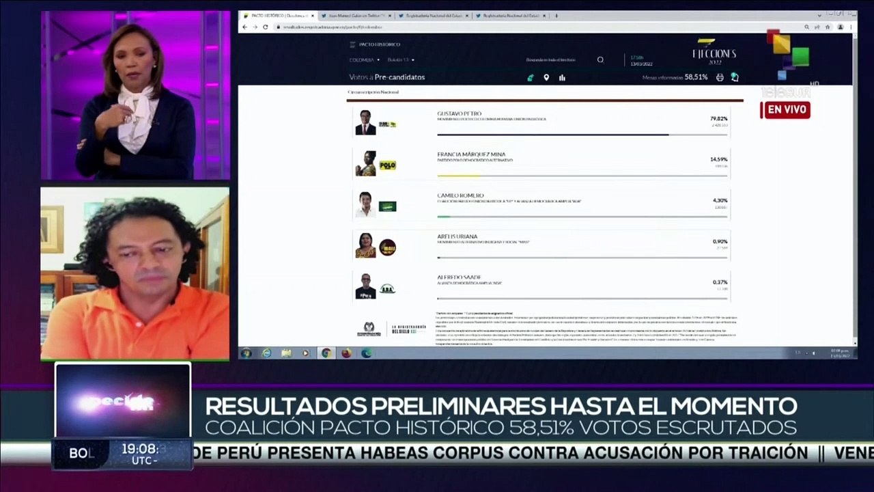This screenshot has width=874, height=492.
Task: Click the taskbar clock
Action: (x=840, y=353)
